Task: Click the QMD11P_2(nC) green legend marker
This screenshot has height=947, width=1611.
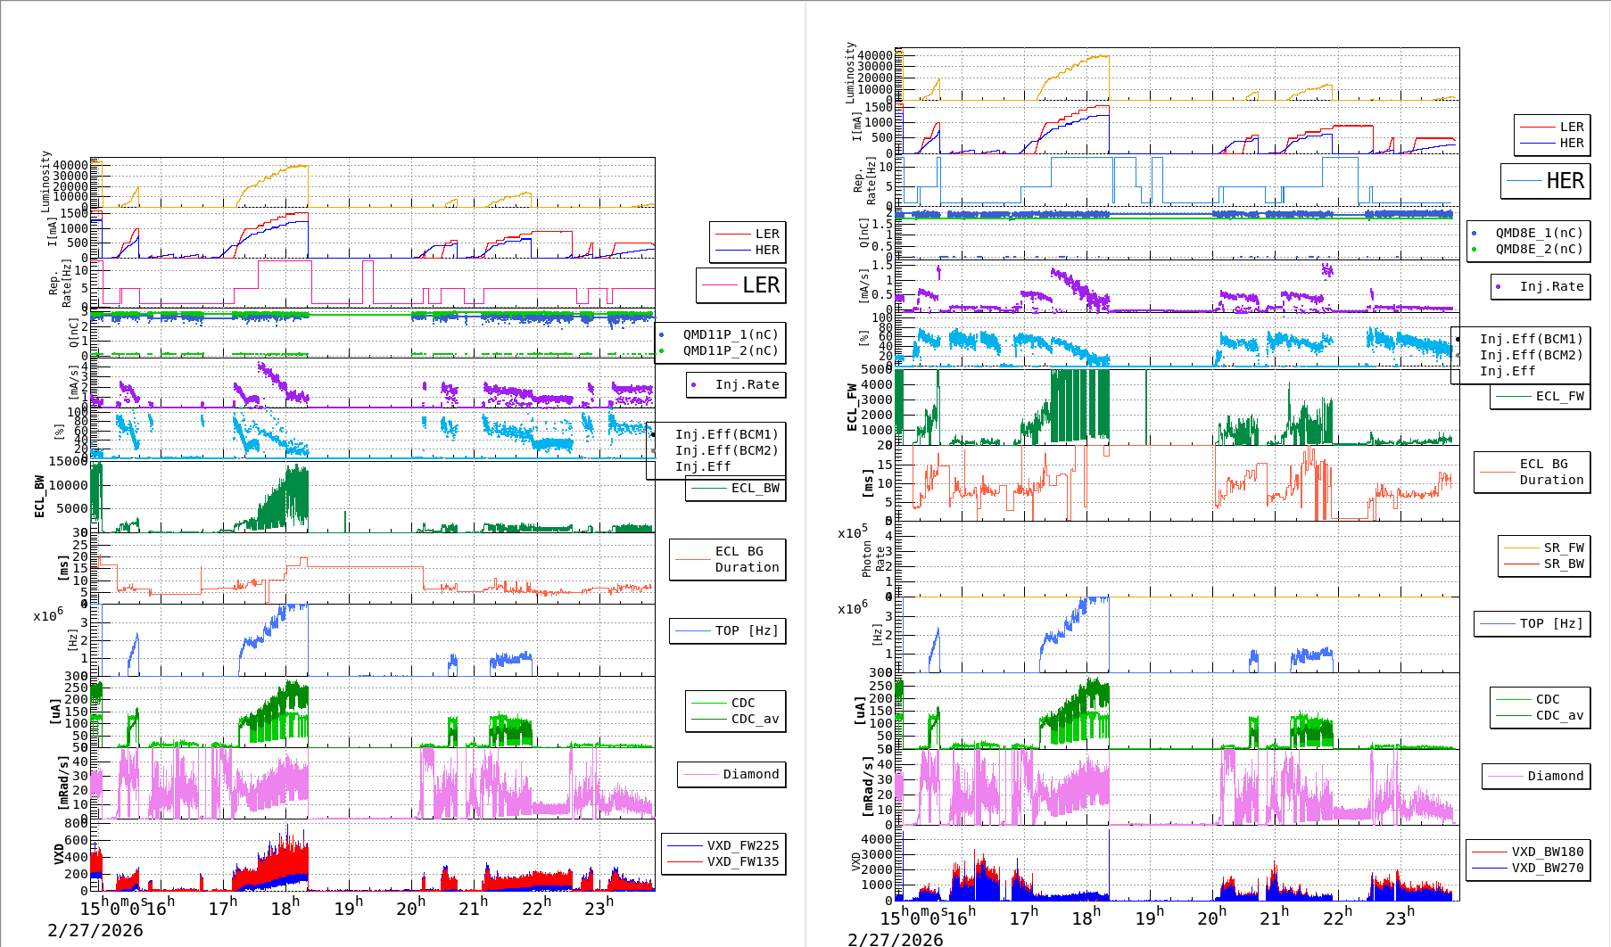Action: pos(661,351)
